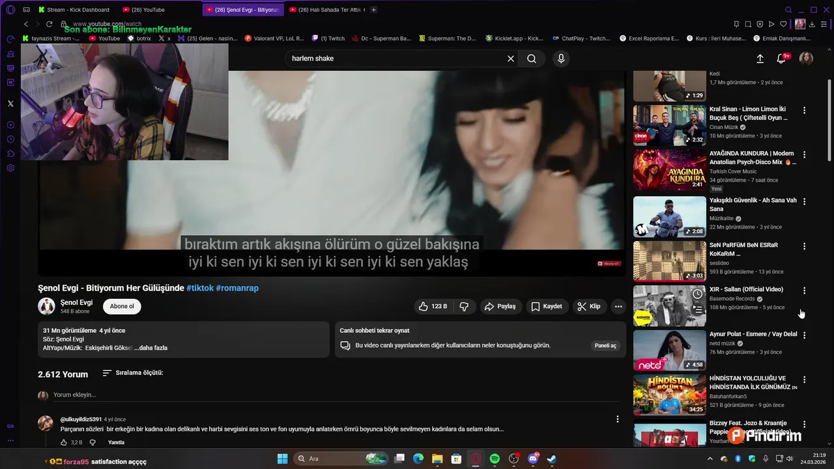834x469 pixels.
Task: Open 'ChatPlay - Twitch...' bookmark
Action: (x=581, y=38)
